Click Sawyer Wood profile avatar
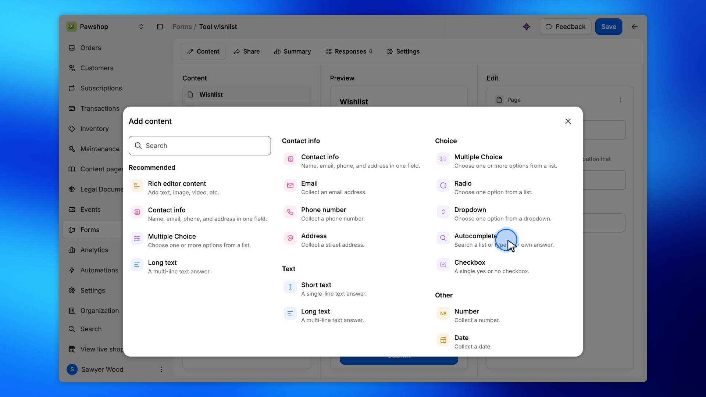Image resolution: width=706 pixels, height=397 pixels. tap(72, 369)
